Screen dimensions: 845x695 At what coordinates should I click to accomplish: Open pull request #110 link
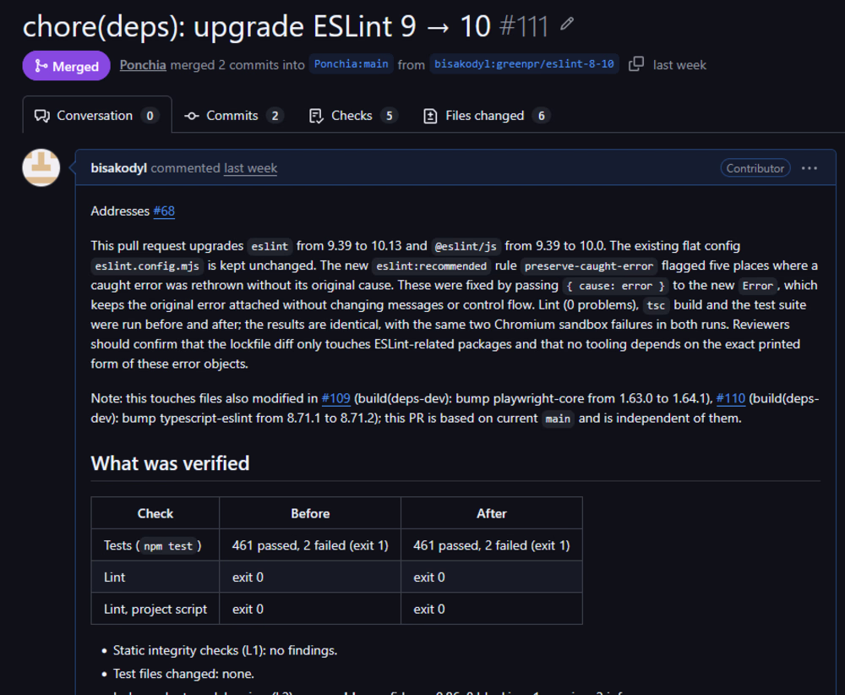click(x=730, y=398)
